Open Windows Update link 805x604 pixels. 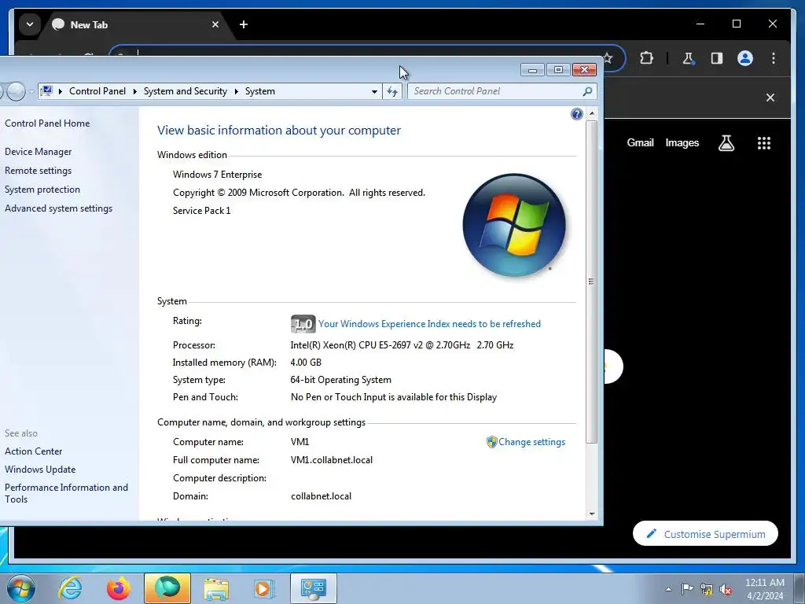[x=40, y=470]
